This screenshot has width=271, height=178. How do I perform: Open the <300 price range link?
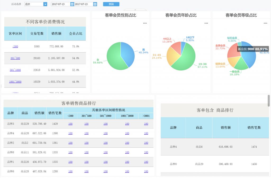tap(15, 47)
